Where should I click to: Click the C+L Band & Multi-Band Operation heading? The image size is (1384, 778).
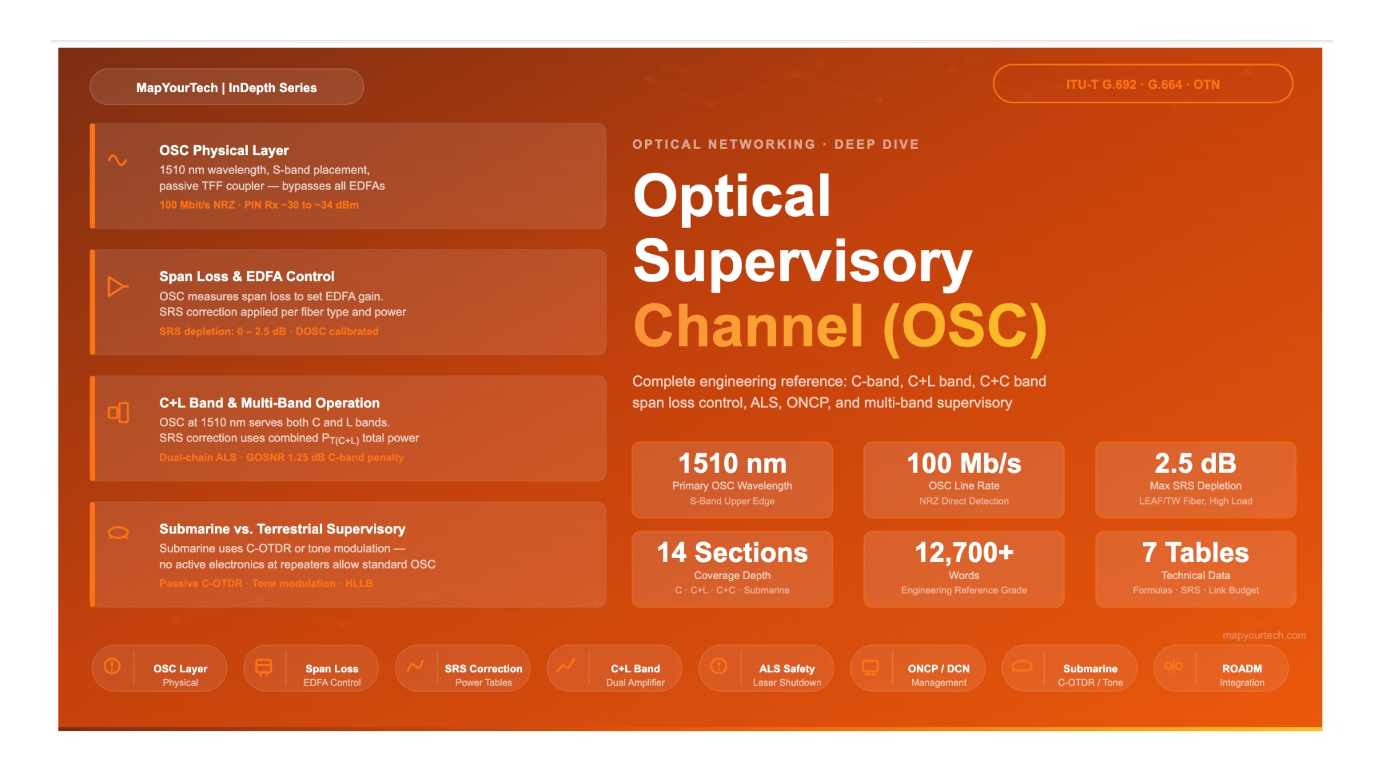pos(269,403)
